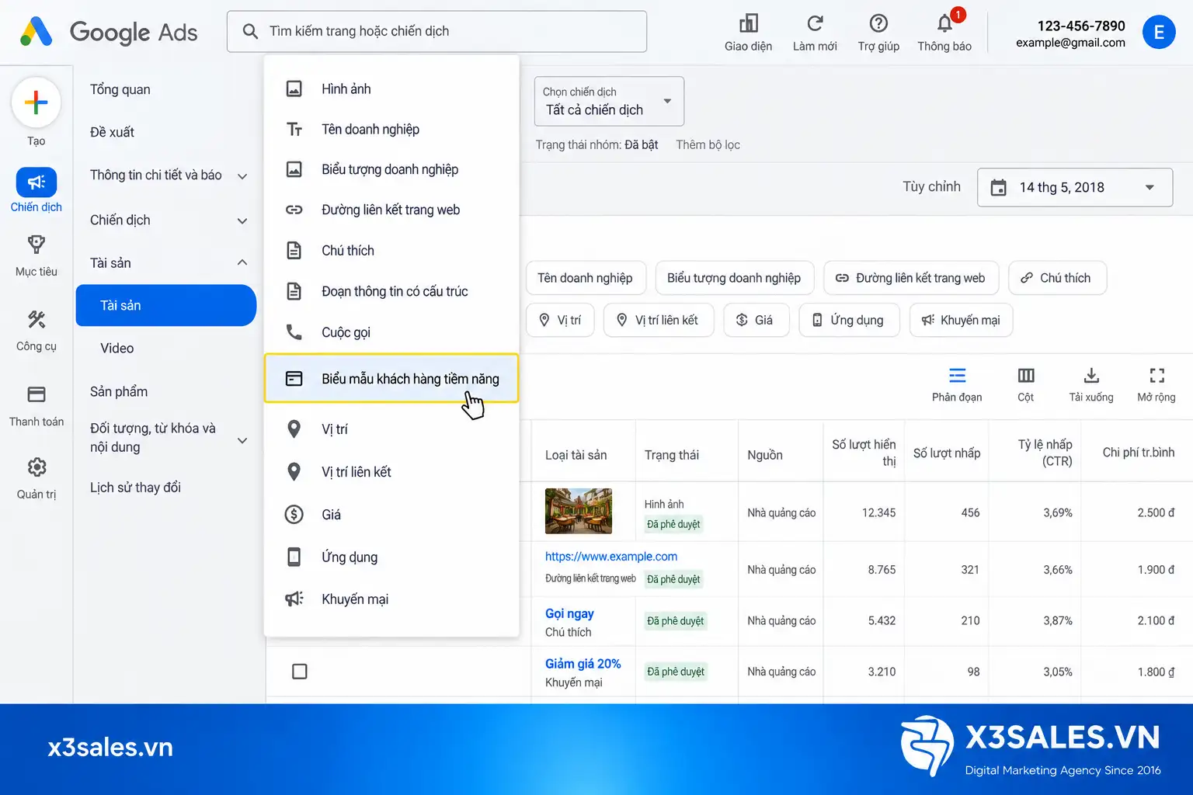Select Biểu mẫu khách hàng tiềm năng menu item
The width and height of the screenshot is (1193, 795).
point(391,379)
